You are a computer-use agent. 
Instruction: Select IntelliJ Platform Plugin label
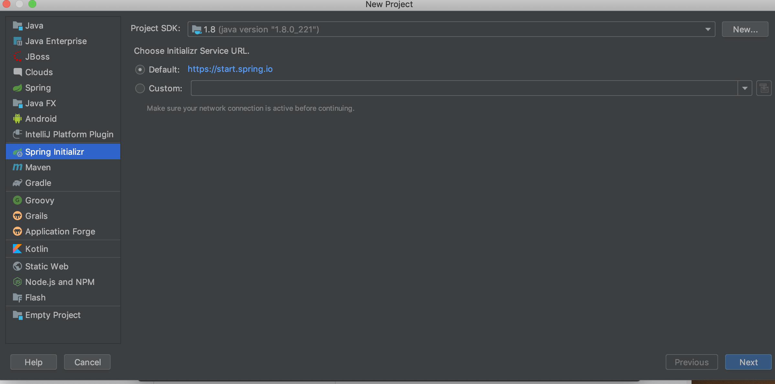pyautogui.click(x=69, y=134)
